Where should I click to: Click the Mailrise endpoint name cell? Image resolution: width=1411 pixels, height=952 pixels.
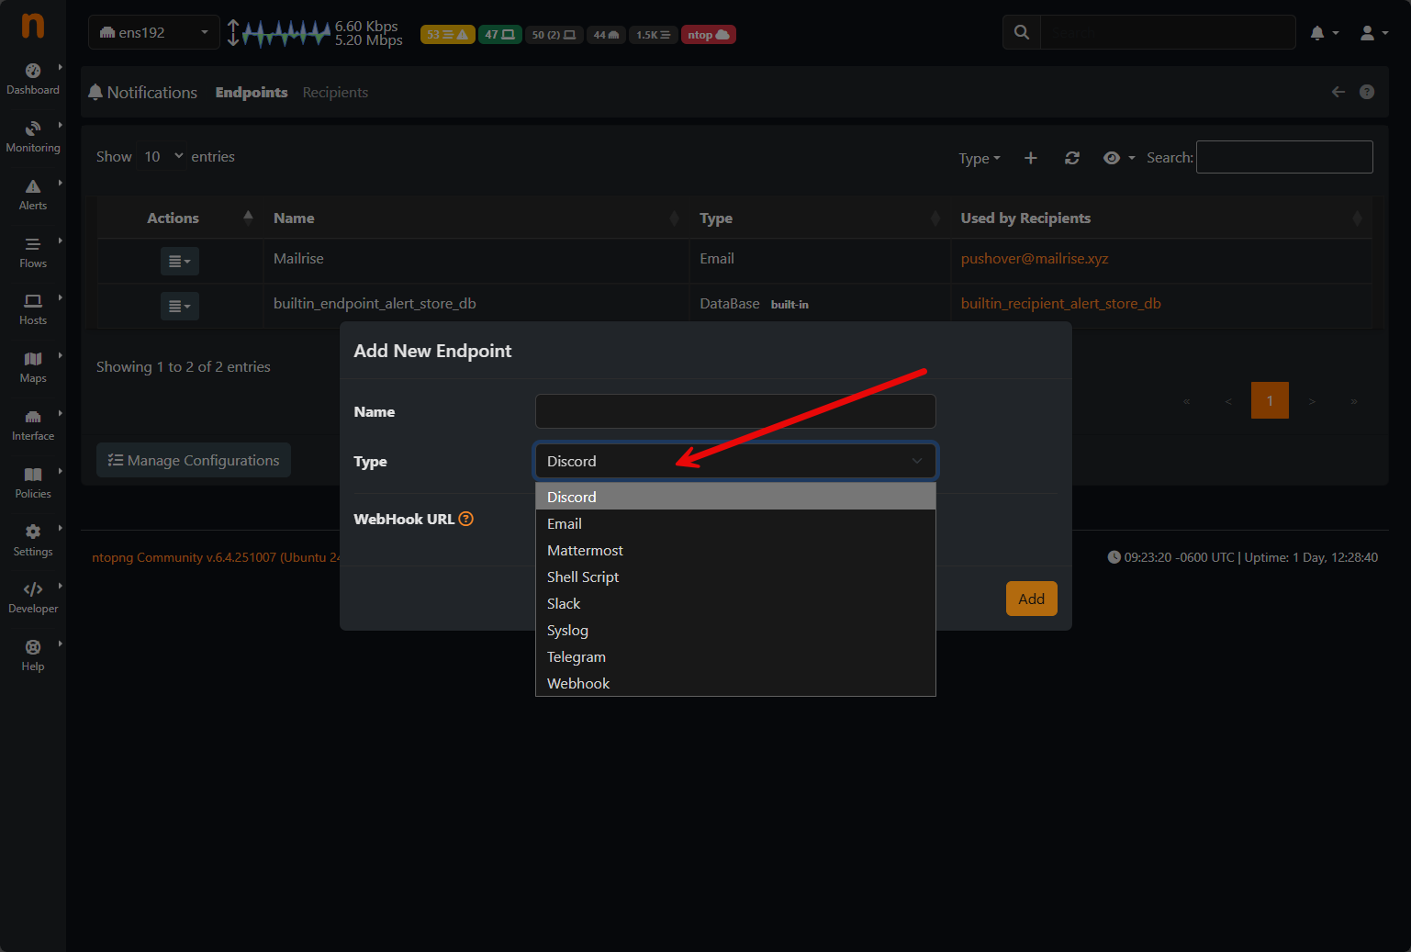476,259
